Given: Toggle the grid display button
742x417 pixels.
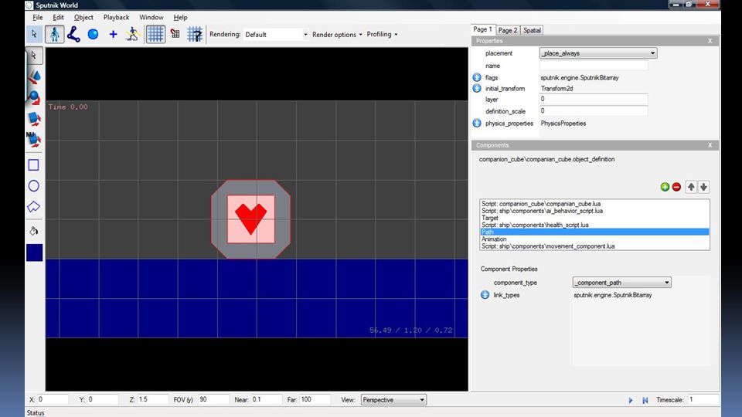Looking at the screenshot, I should (x=155, y=34).
